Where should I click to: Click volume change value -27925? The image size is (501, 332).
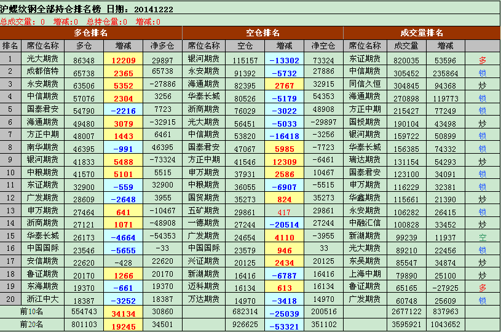446,288
